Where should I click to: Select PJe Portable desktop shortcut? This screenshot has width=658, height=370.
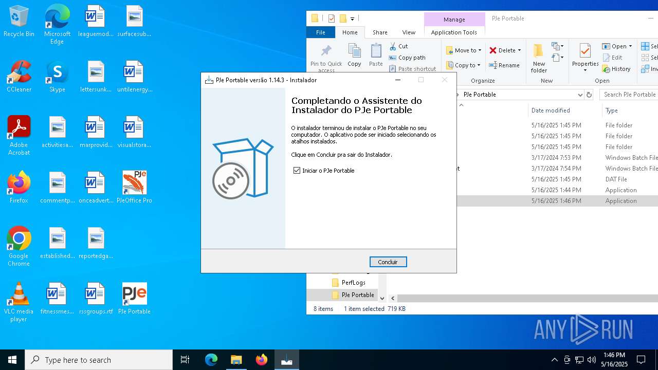click(x=134, y=299)
